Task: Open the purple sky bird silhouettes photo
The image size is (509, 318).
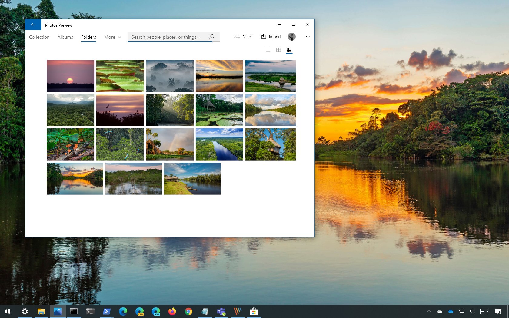Action: pos(120,110)
